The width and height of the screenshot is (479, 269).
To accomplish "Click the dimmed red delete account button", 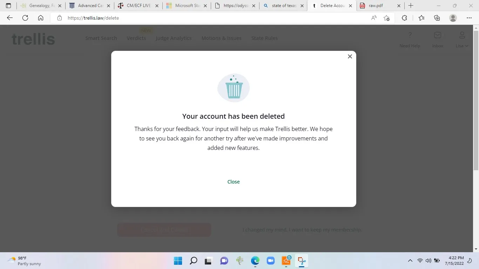I will [164, 230].
